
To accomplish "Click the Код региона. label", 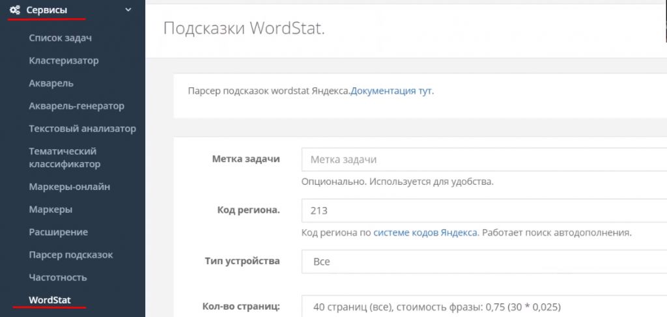I will [248, 210].
